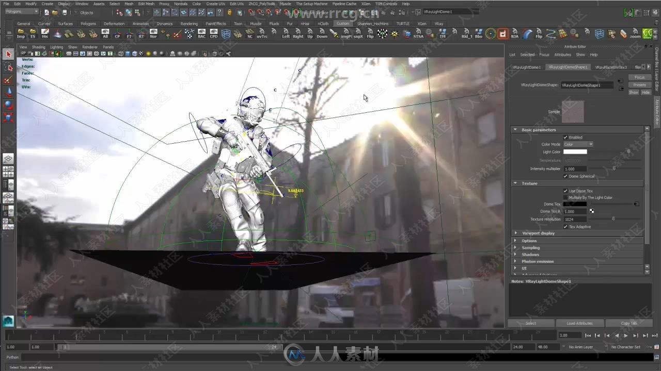Image resolution: width=661 pixels, height=371 pixels.
Task: Click the Show button
Action: point(634,92)
